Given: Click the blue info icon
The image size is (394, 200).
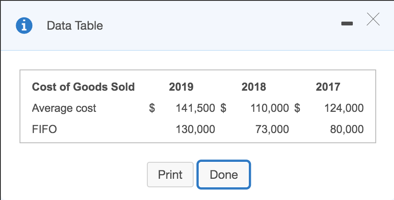Looking at the screenshot, I should [24, 26].
